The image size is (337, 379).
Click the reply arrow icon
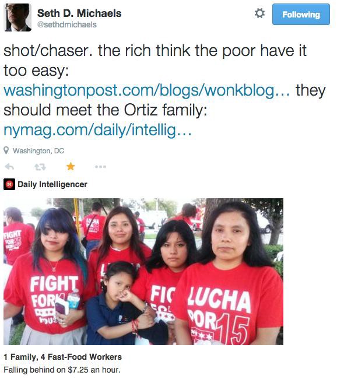[x=9, y=167]
